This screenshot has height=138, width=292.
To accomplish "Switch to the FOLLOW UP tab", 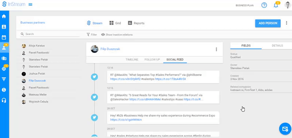I will 152,60.
